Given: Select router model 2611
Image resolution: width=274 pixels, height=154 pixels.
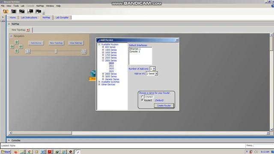Looking at the screenshot, I should coord(111,66).
